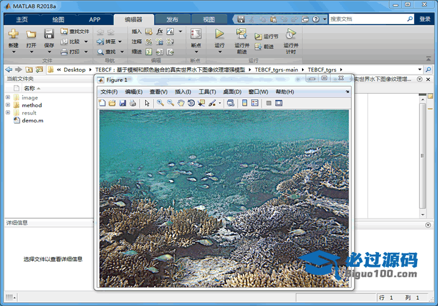
Task: Toggle the Insert Colorbar button in Figure toolbar
Action: (244, 103)
